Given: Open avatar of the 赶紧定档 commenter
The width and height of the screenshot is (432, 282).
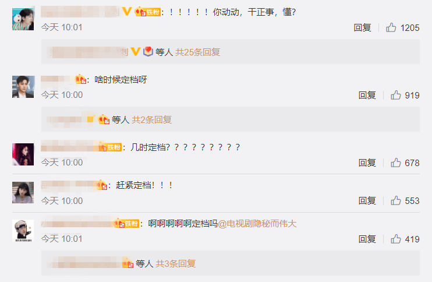Looking at the screenshot, I should pyautogui.click(x=23, y=192).
